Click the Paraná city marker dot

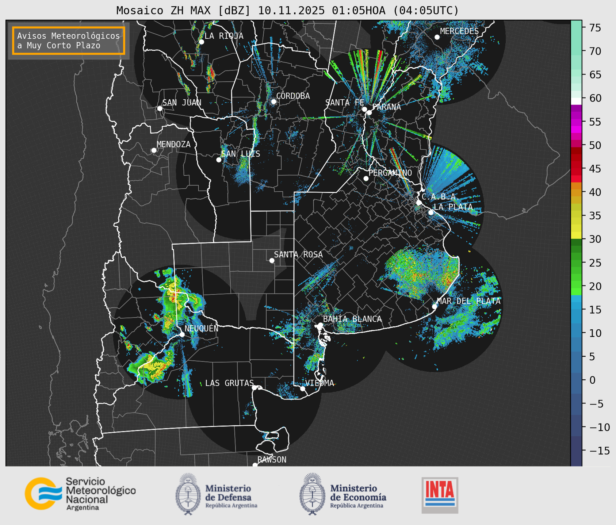[x=369, y=112]
